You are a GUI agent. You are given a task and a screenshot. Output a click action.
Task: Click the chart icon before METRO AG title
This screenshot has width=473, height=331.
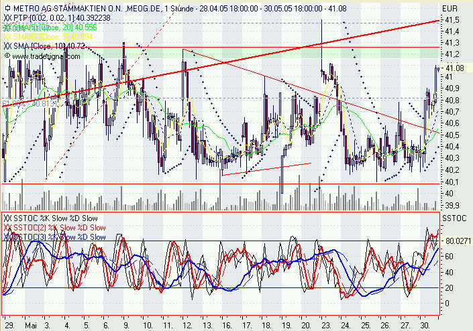(x=7, y=9)
